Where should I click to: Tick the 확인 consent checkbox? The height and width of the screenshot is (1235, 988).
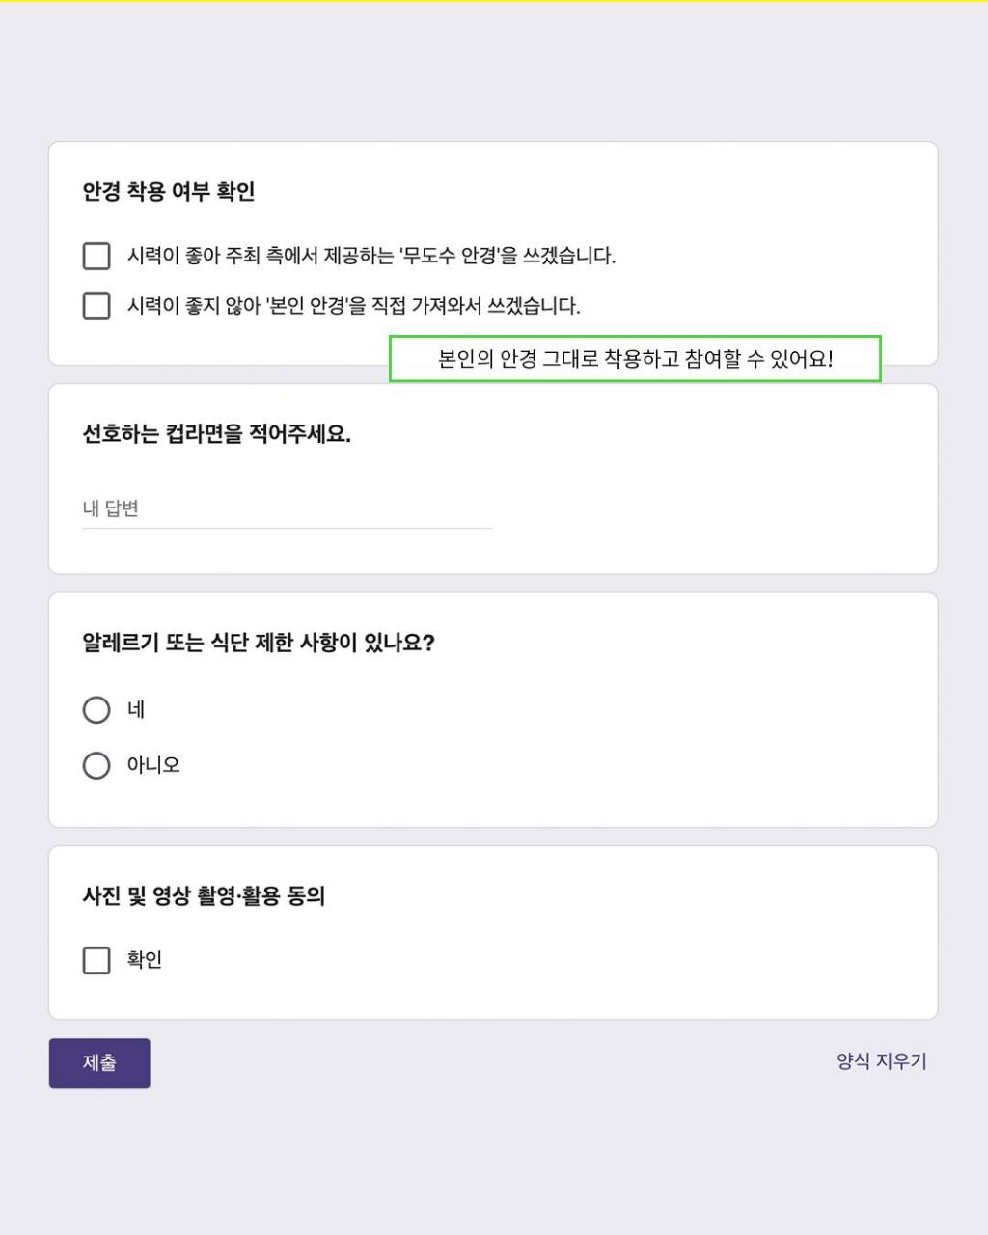pos(96,960)
